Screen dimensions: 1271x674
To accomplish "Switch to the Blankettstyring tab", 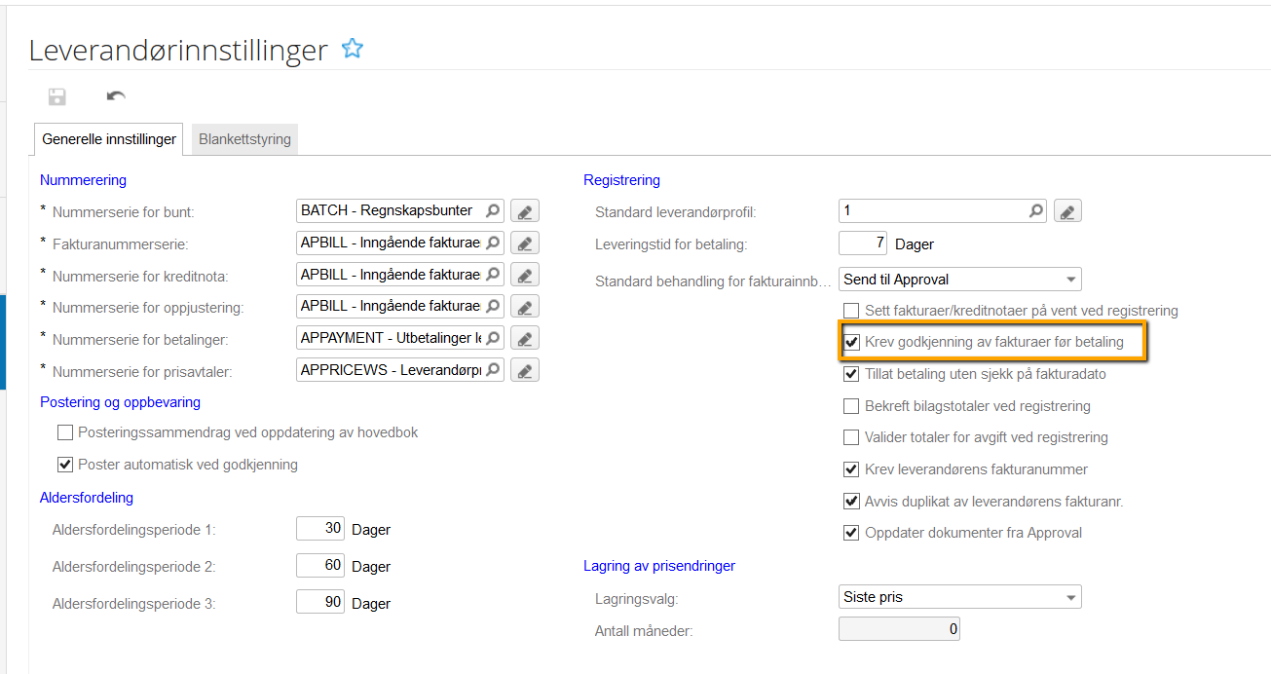I will (244, 139).
